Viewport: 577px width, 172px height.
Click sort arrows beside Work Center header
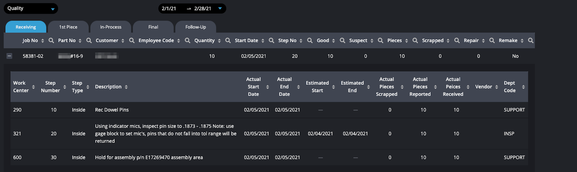pos(33,87)
